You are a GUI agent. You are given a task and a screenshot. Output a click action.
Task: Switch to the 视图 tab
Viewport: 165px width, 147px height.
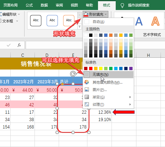(74, 5)
